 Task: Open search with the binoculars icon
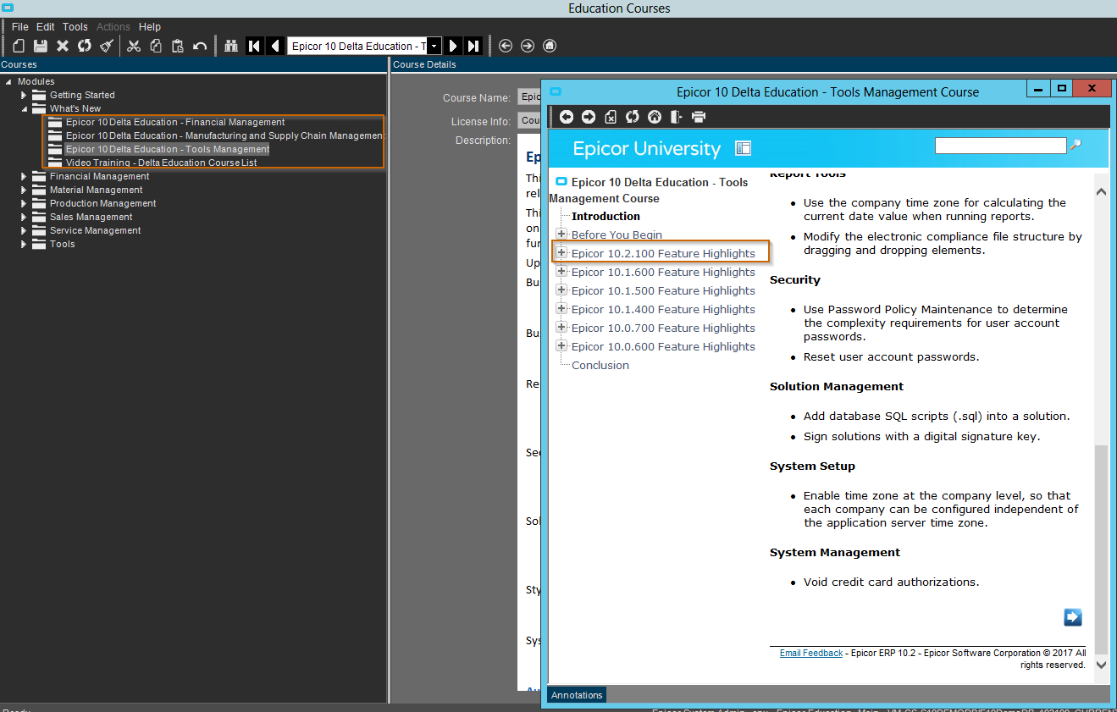coord(232,46)
